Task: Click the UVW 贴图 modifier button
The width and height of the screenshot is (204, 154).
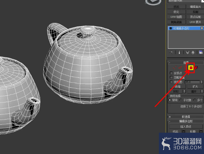Action: [176, 17]
